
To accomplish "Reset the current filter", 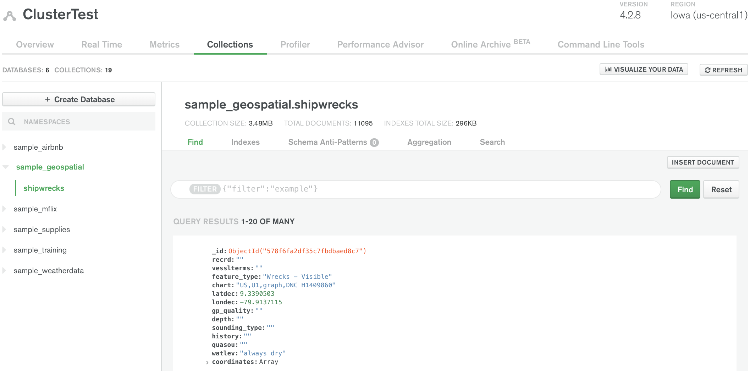I will coord(721,189).
